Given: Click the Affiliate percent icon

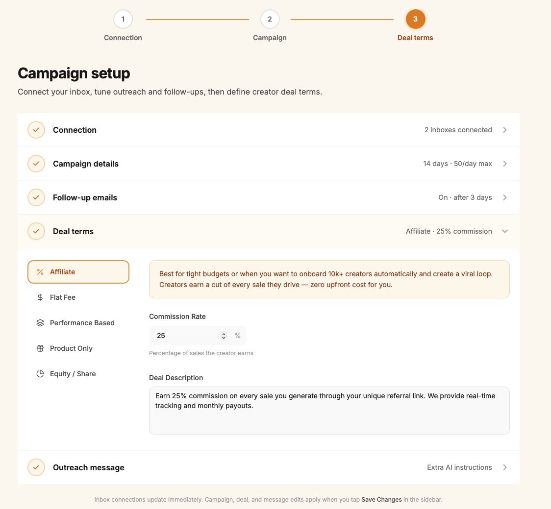Looking at the screenshot, I should click(x=40, y=272).
